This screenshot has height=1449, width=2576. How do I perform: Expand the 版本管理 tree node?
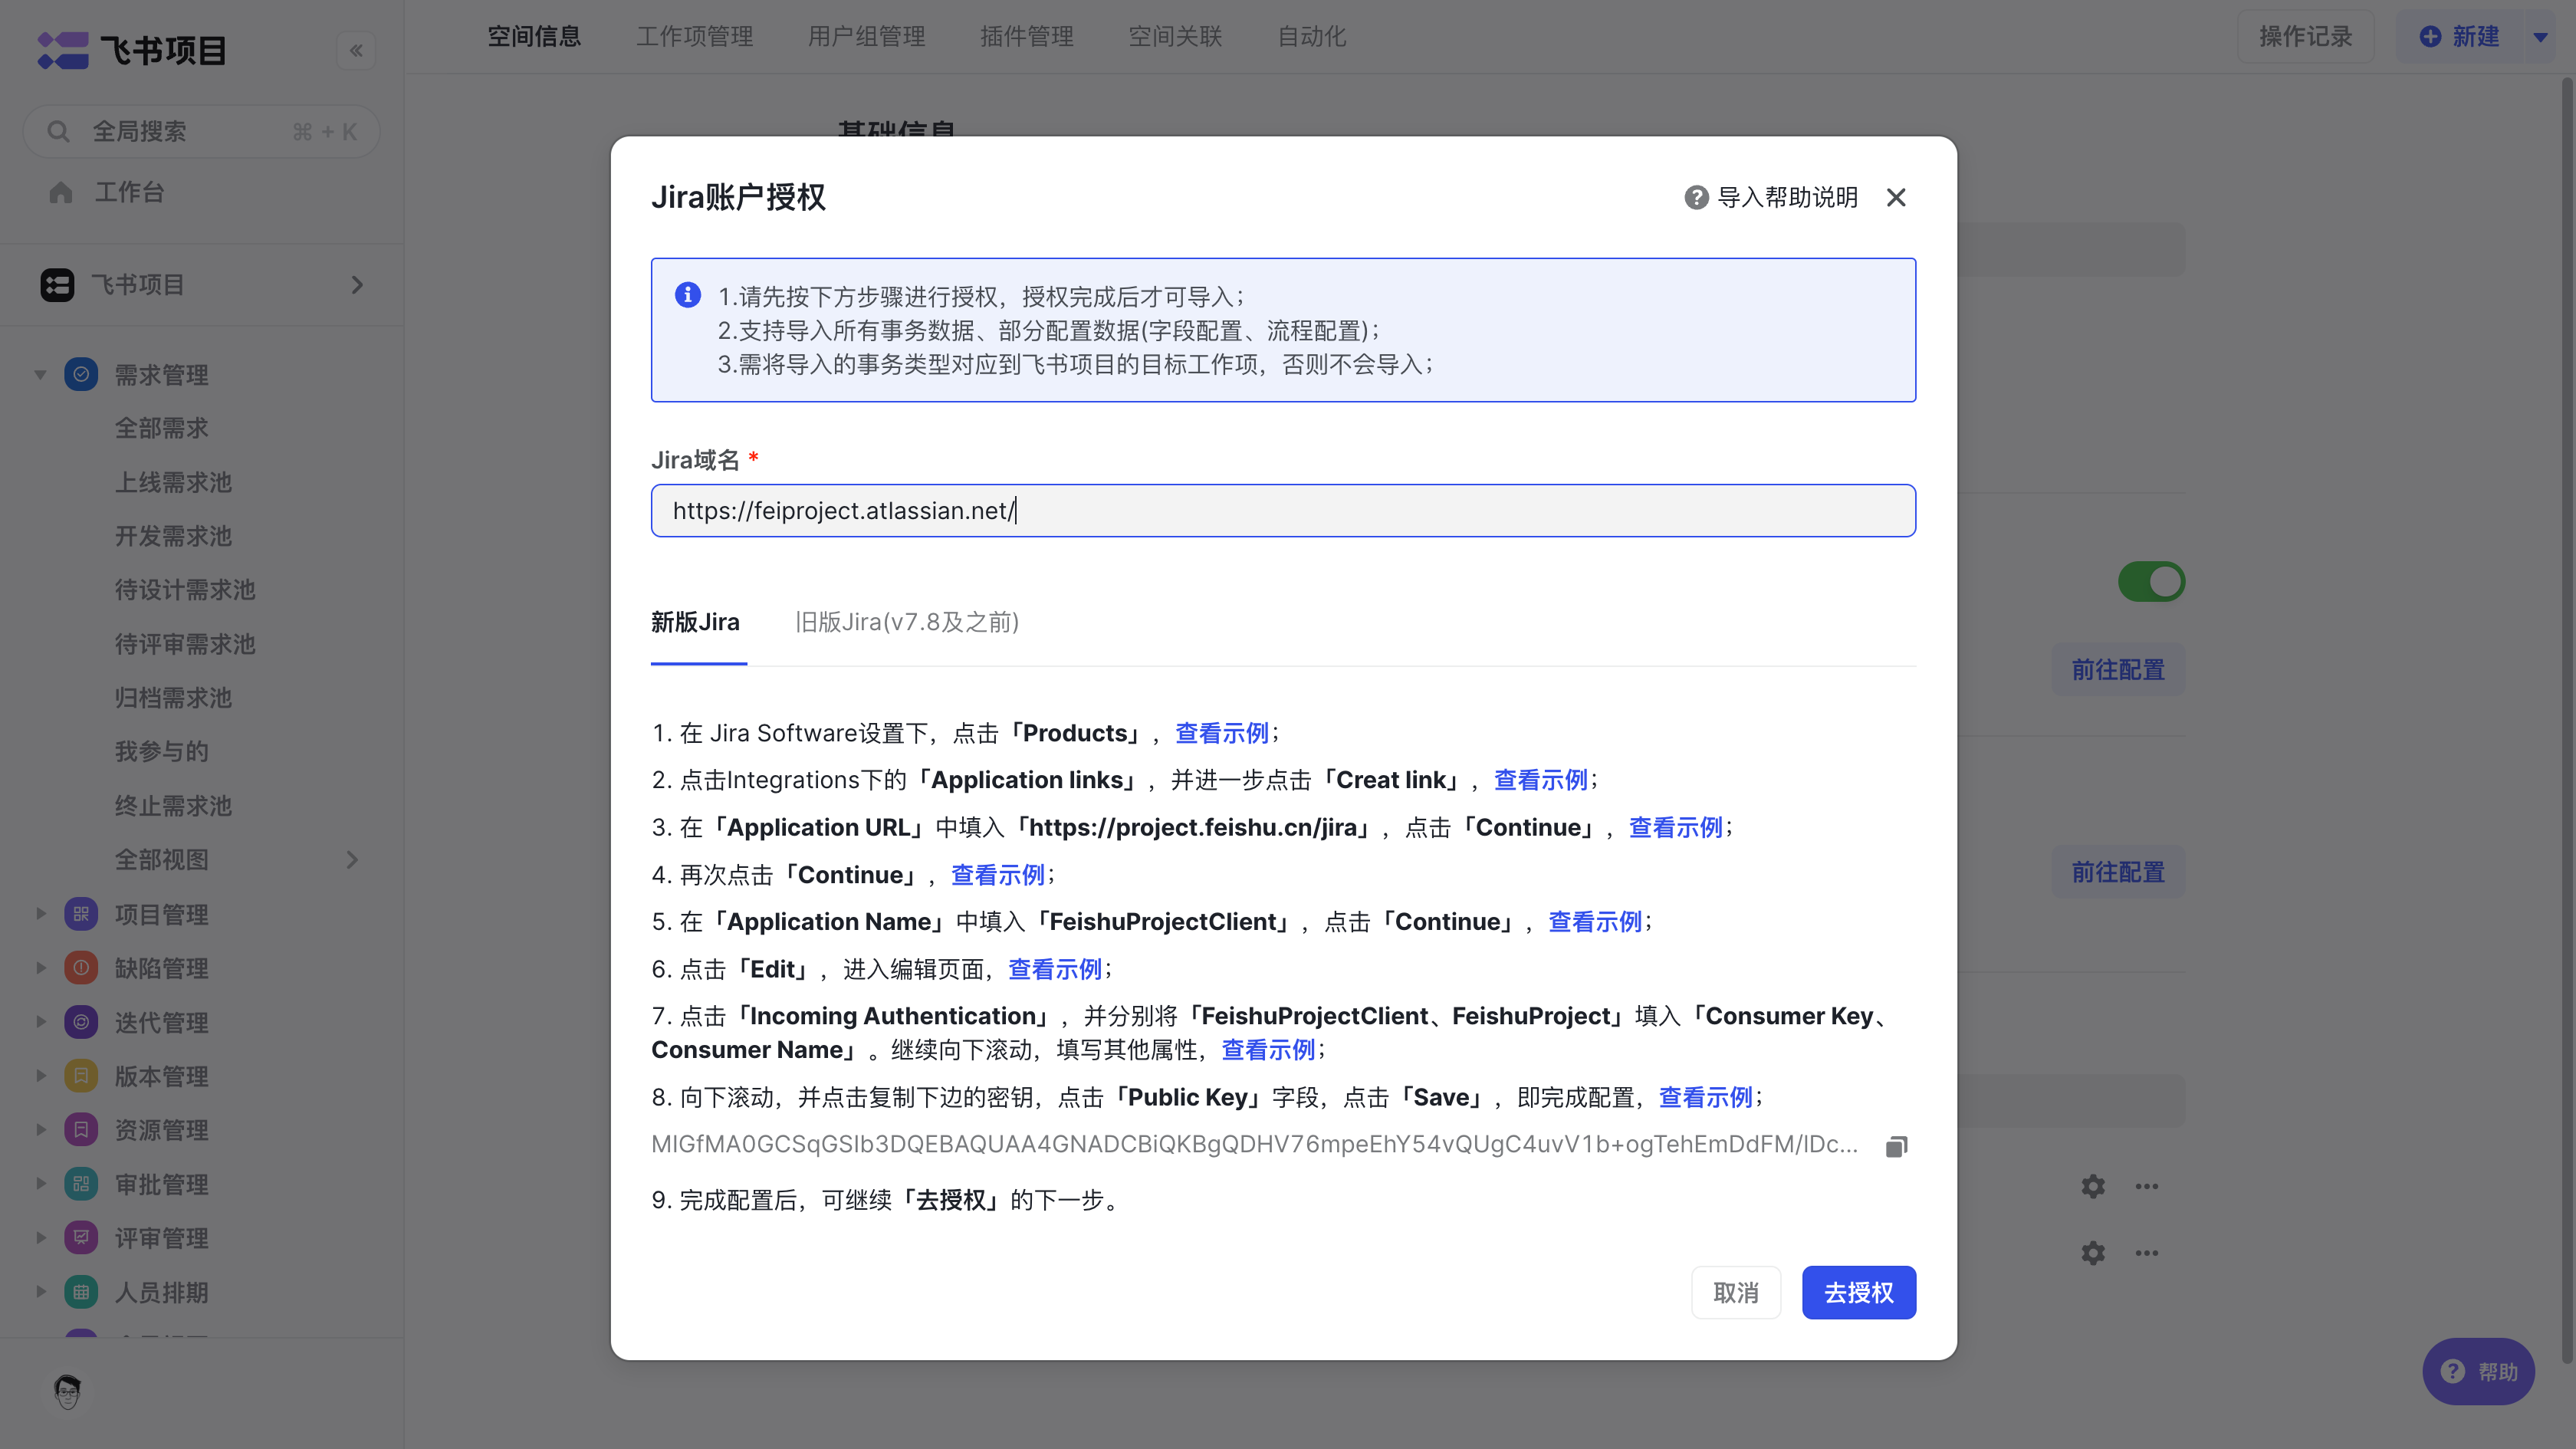pyautogui.click(x=40, y=1076)
